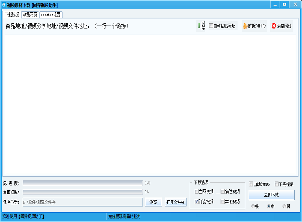This screenshot has height=222, width=302.
Task: Select the 快 fast speed option
Action: click(252, 207)
